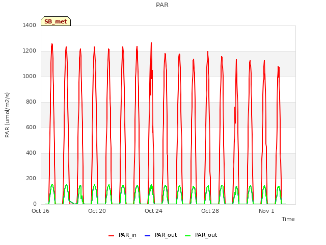Click the 600 y-axis tick label
The image size is (326, 245).
[x=31, y=127]
